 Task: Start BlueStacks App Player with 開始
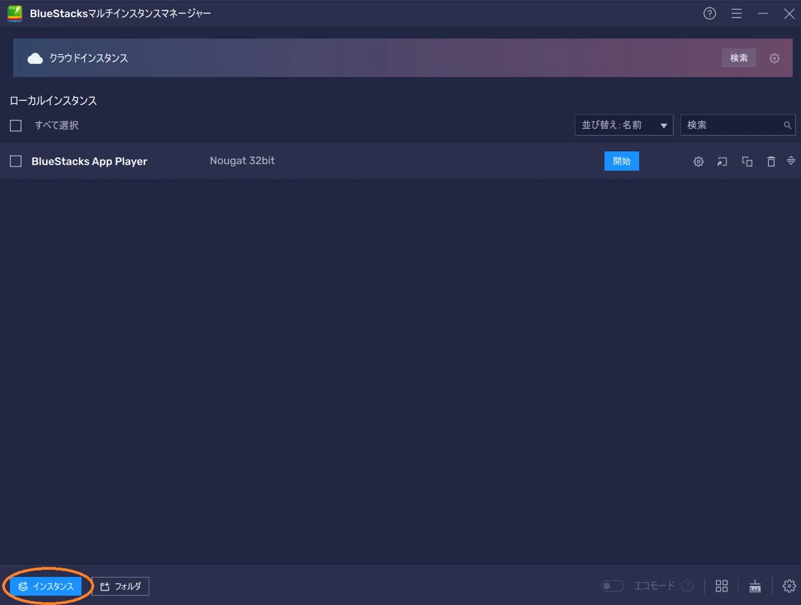(x=622, y=161)
